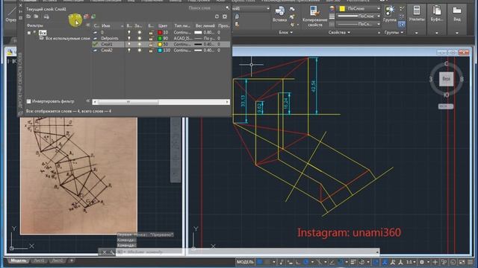Toggle lock icon for Defpoints layer
Image resolution: width=478 pixels, height=268 pixels.
tap(151, 38)
